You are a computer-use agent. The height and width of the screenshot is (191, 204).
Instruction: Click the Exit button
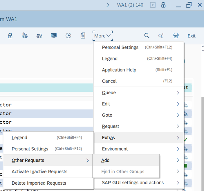click(x=192, y=36)
